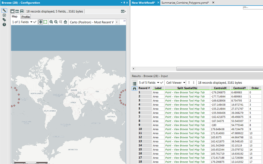Apply map field selection checkmark
Image resolution: width=263 pixels, height=164 pixels.
pyautogui.click(x=35, y=22)
